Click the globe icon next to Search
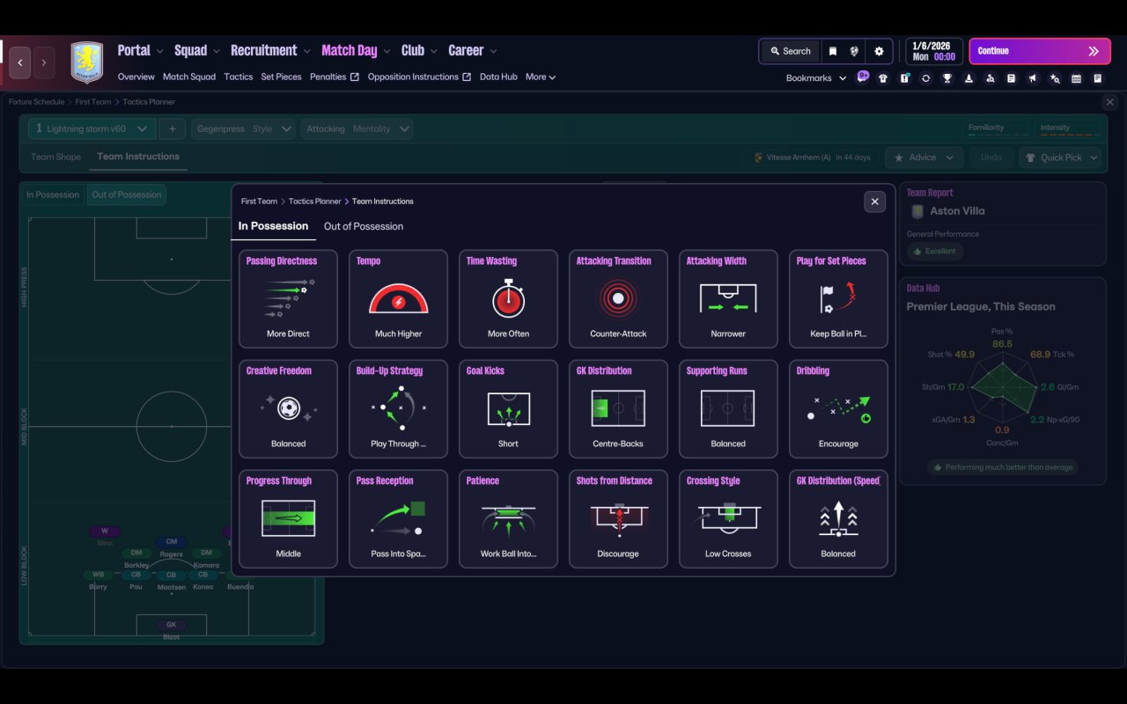This screenshot has width=1127, height=704. coord(854,51)
